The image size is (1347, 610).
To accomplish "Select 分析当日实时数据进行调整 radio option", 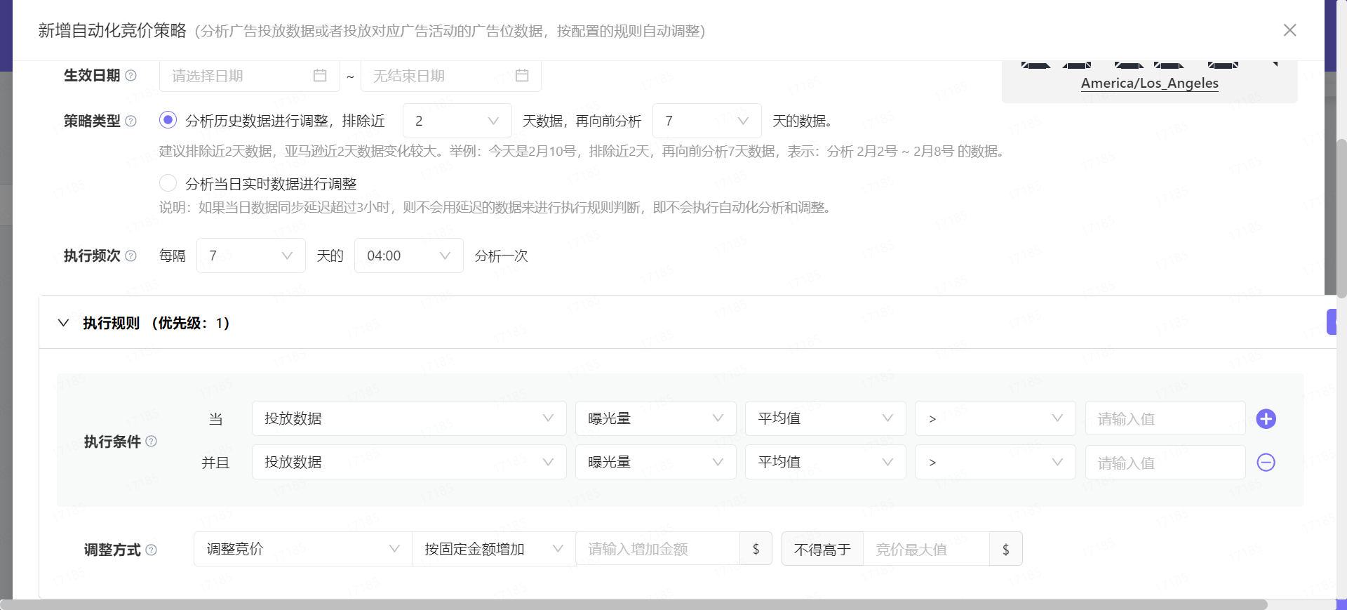I will coord(168,183).
